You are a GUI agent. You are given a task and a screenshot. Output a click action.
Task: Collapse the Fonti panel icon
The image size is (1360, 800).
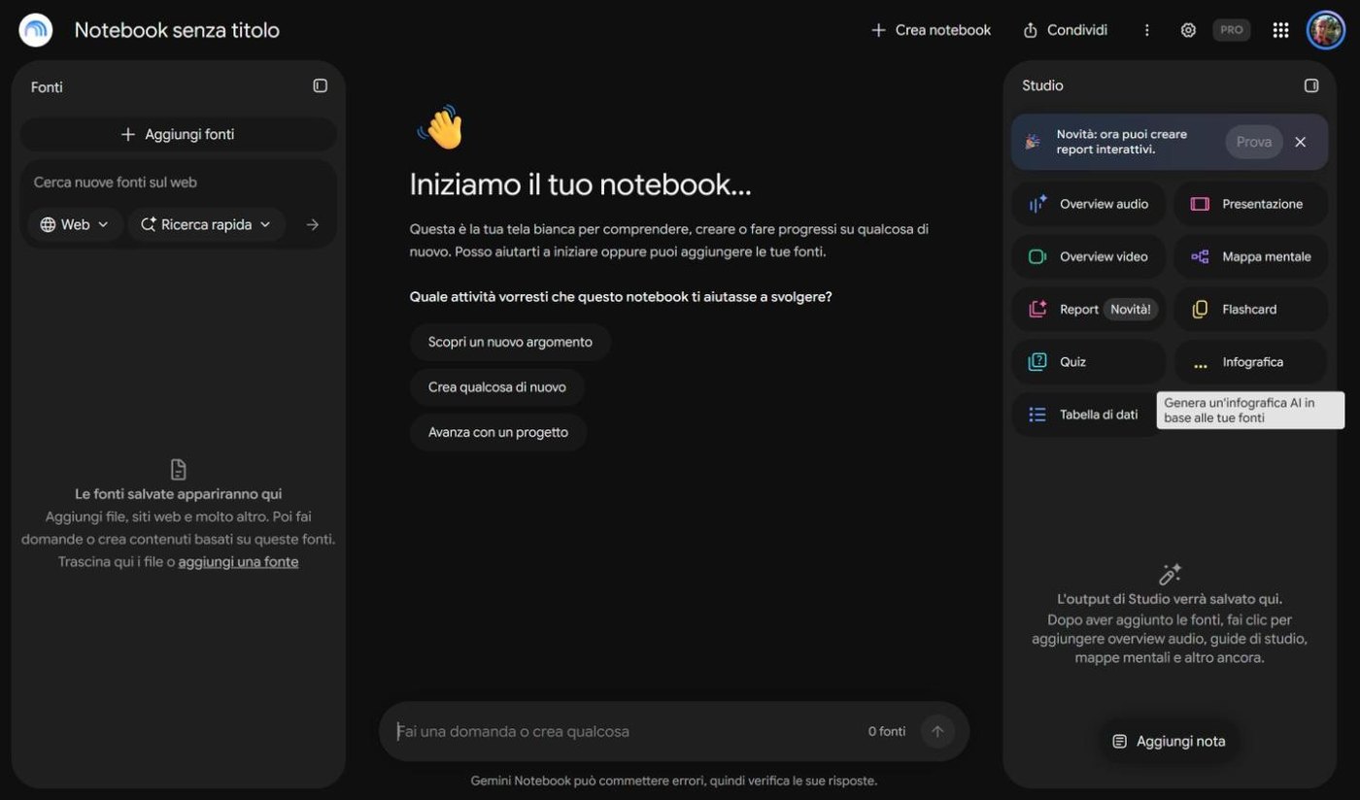coord(320,85)
